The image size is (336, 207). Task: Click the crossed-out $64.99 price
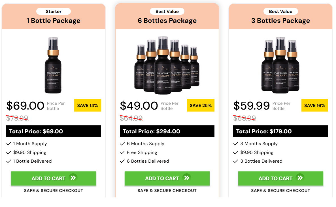131,118
